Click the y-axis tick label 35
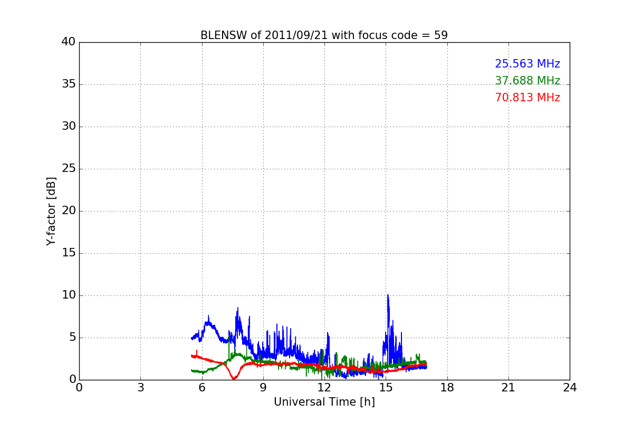This screenshot has width=633, height=422. (69, 84)
